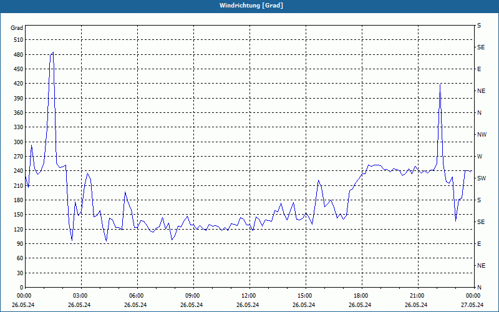Click the E compass label beside the 90 gridline
This screenshot has height=312, width=499.
(479, 244)
